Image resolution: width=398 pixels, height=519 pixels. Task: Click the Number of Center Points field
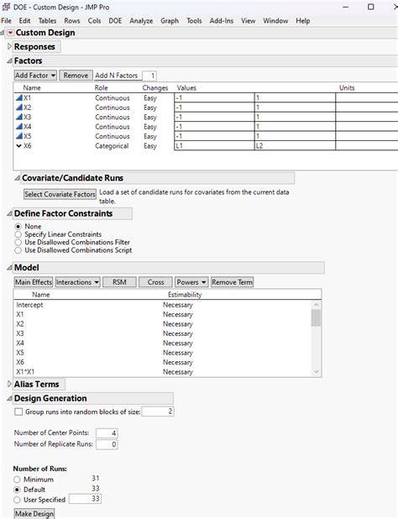tap(107, 433)
